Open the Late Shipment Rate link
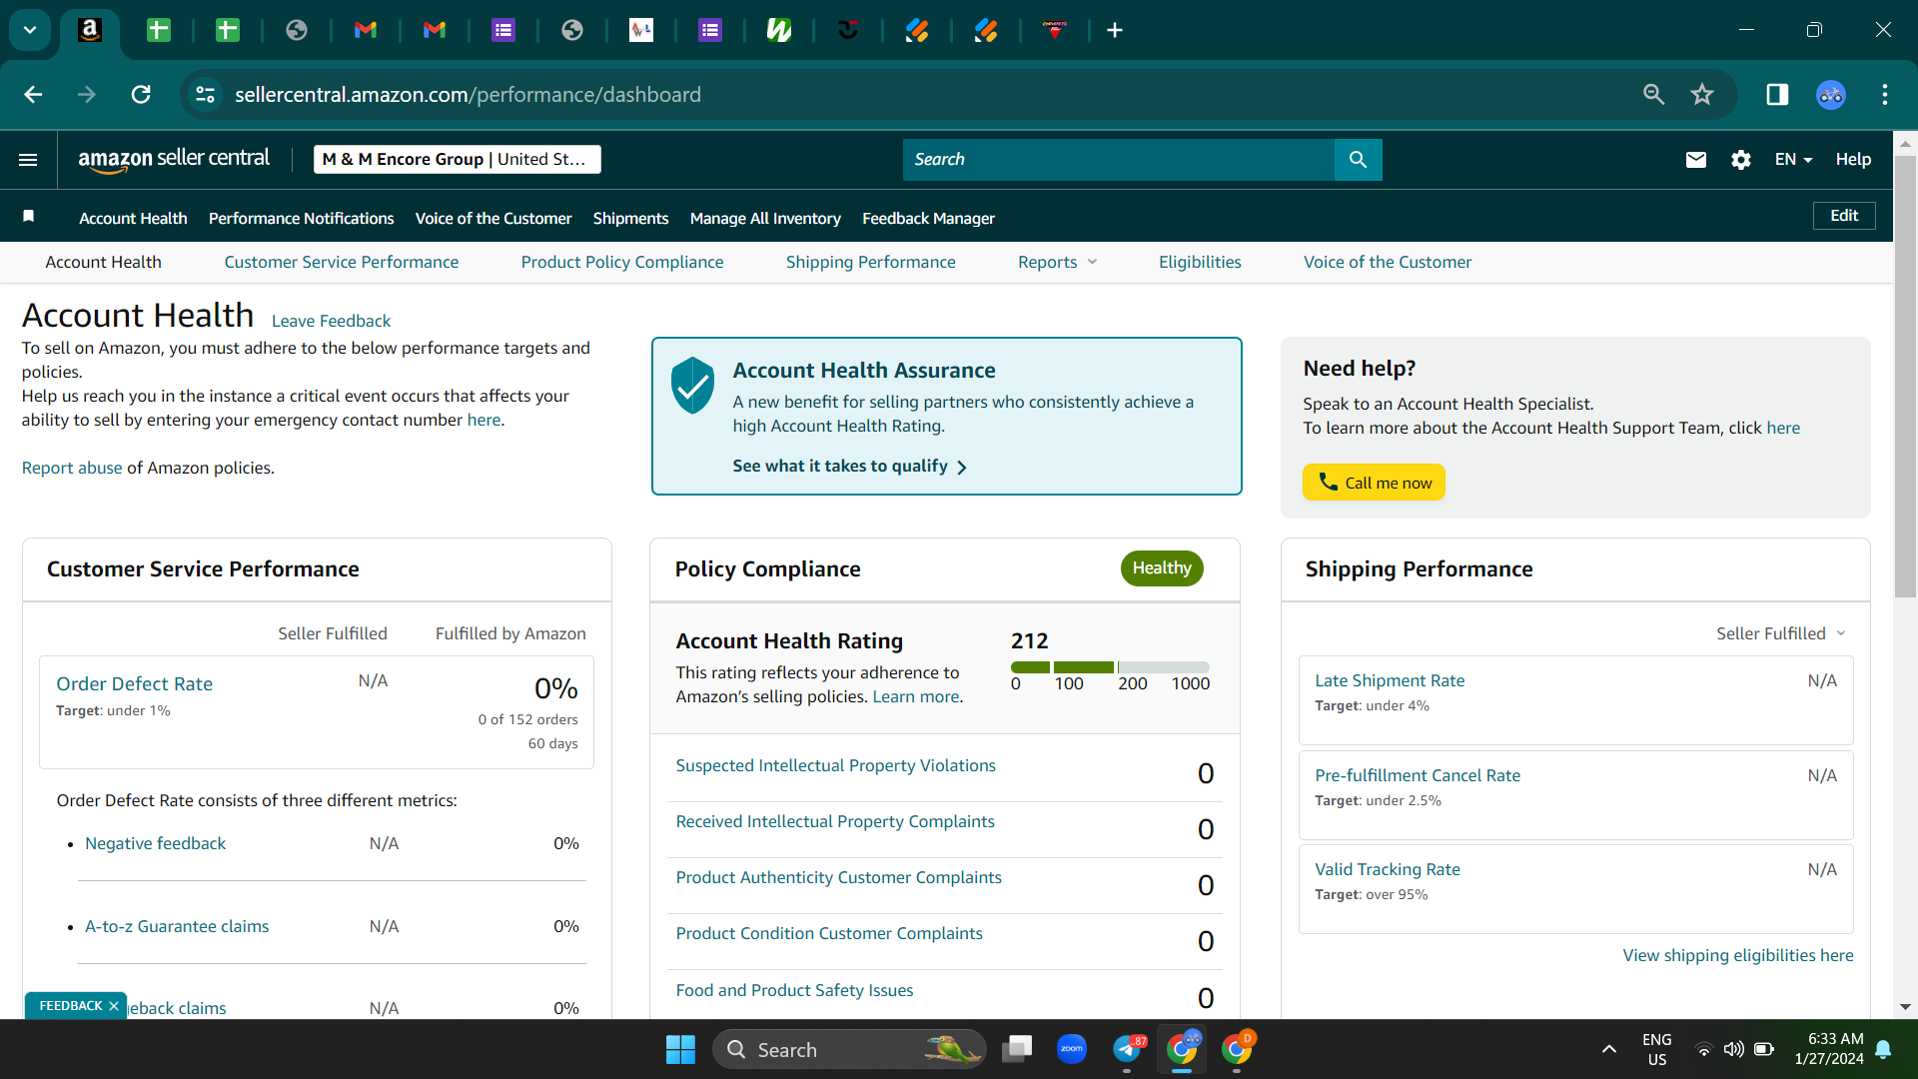1918x1079 pixels. click(x=1390, y=680)
